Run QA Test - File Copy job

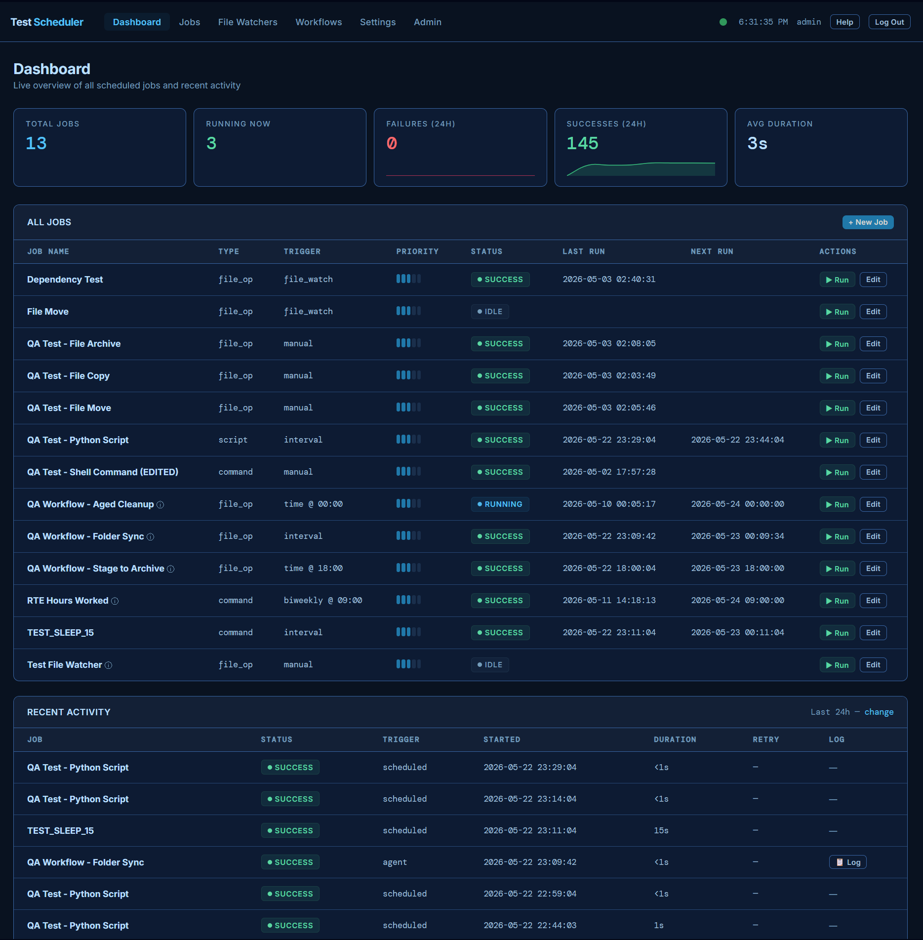[x=837, y=376]
